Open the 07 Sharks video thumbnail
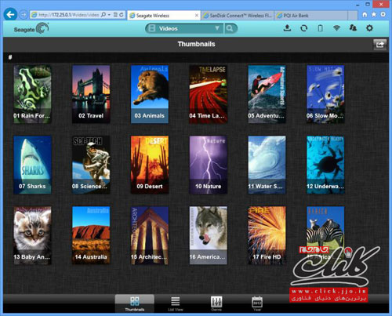Image resolution: width=392 pixels, height=316 pixels. pyautogui.click(x=32, y=165)
